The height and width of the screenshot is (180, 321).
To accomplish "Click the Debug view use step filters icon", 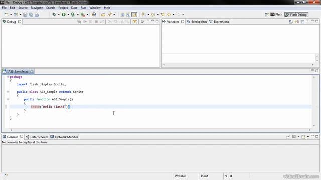I will pos(135,22).
